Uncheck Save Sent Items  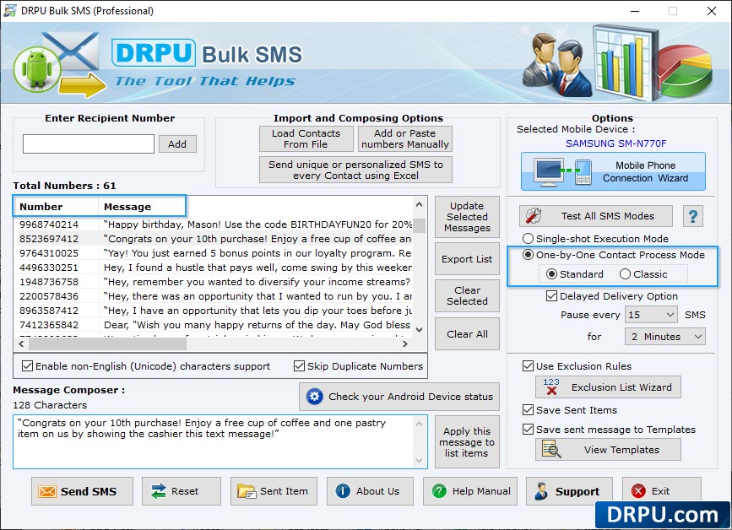[570, 409]
